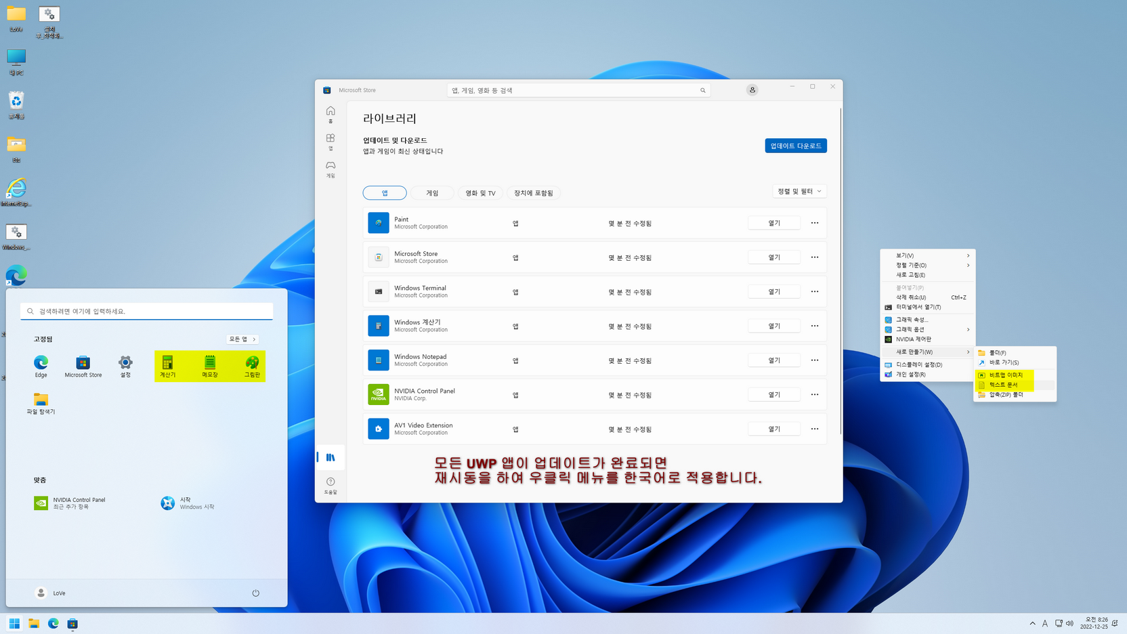This screenshot has height=634, width=1127.
Task: Click 업데이트 다운로드 button
Action: [796, 146]
